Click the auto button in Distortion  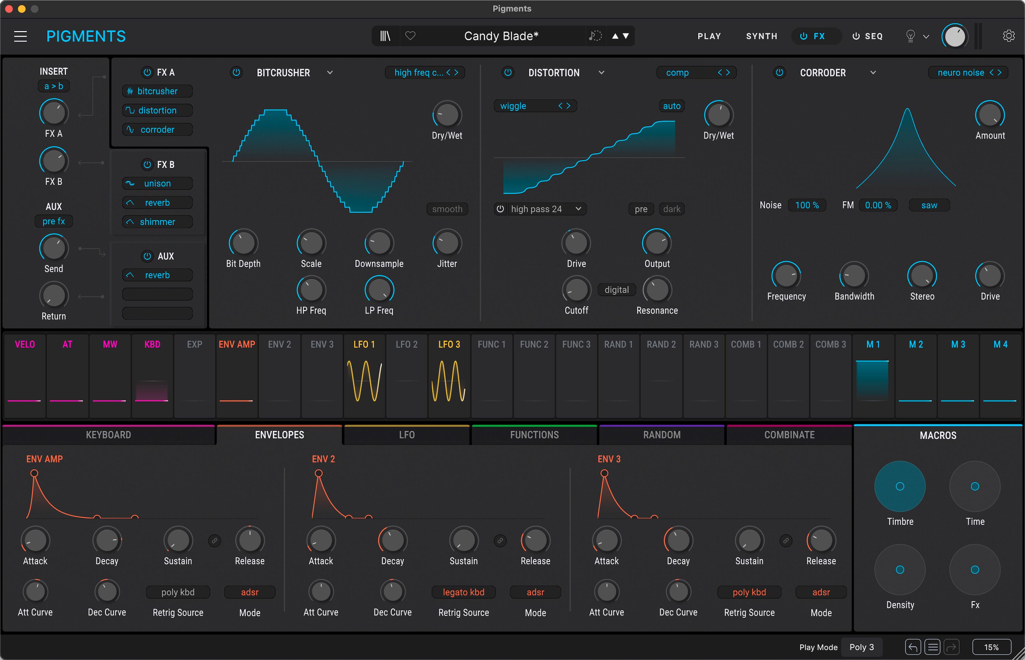coord(672,106)
